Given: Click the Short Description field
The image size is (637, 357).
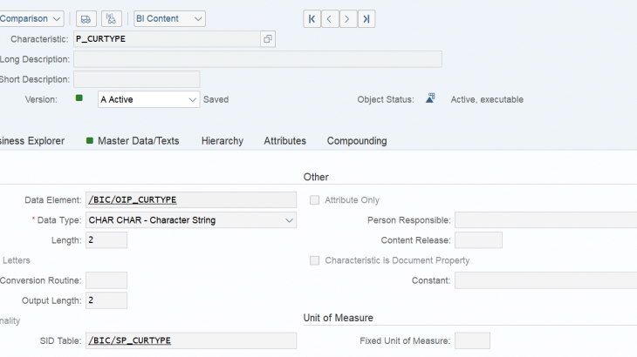Looking at the screenshot, I should pyautogui.click(x=136, y=79).
